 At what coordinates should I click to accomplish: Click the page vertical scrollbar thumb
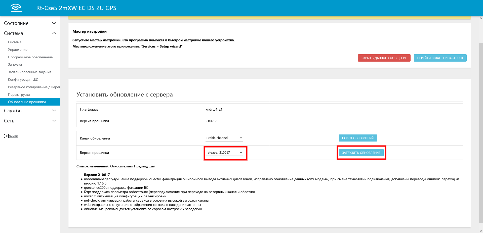click(481, 133)
